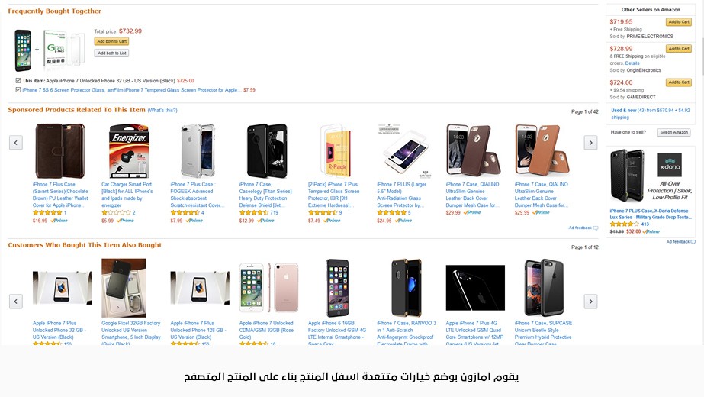Image resolution: width=704 pixels, height=397 pixels.
Task: Uncheck the Apple iPhone 7 Unlocked item checkbox
Action: click(x=18, y=80)
